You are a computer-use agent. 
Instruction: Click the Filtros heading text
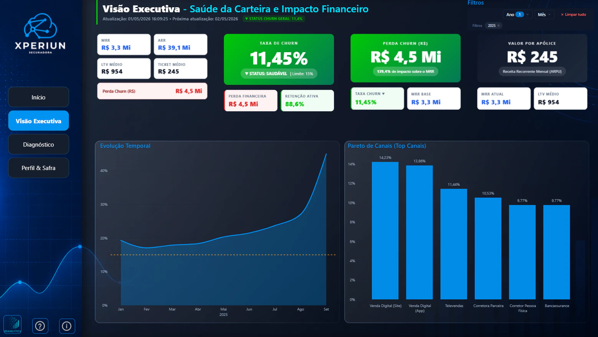476,3
